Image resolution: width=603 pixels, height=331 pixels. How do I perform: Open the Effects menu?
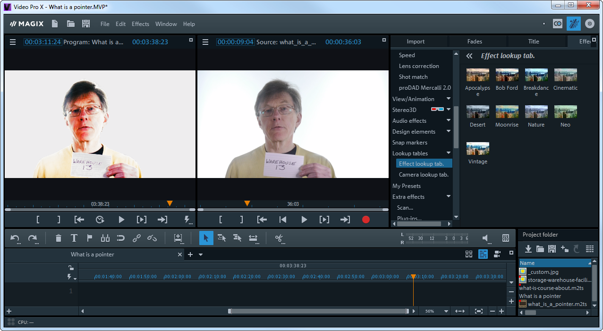click(x=140, y=24)
